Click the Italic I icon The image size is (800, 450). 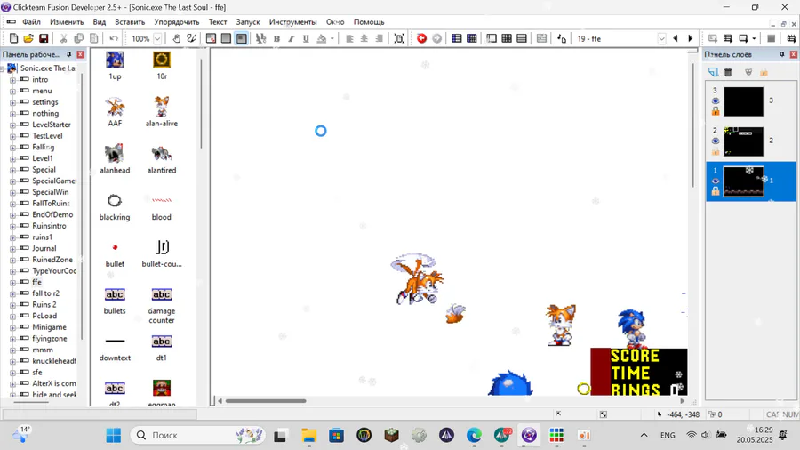point(292,38)
